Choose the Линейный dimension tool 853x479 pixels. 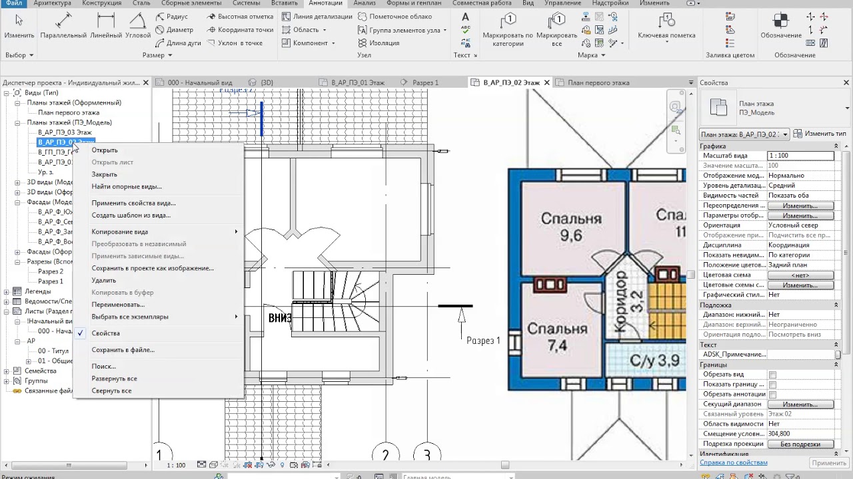point(106,26)
